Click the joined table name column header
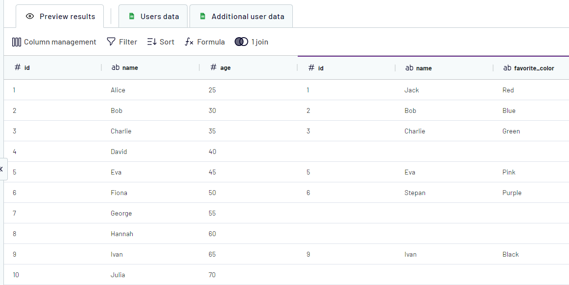This screenshot has width=569, height=285. point(424,68)
